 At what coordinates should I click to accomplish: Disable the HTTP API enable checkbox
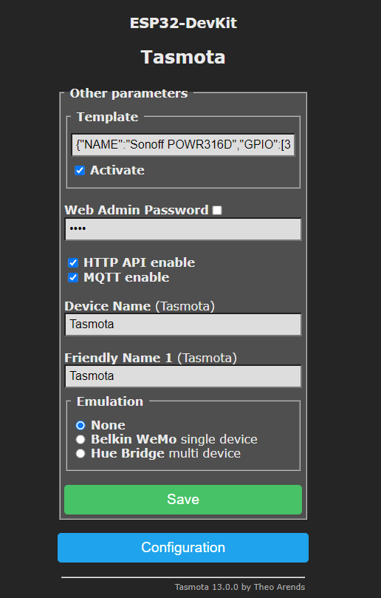click(73, 262)
